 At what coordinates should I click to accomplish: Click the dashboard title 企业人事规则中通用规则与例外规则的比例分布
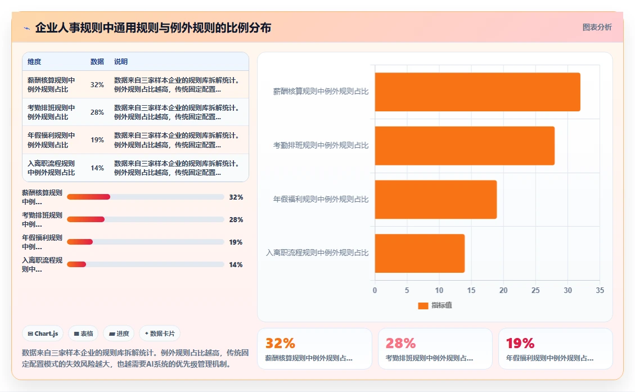click(153, 28)
